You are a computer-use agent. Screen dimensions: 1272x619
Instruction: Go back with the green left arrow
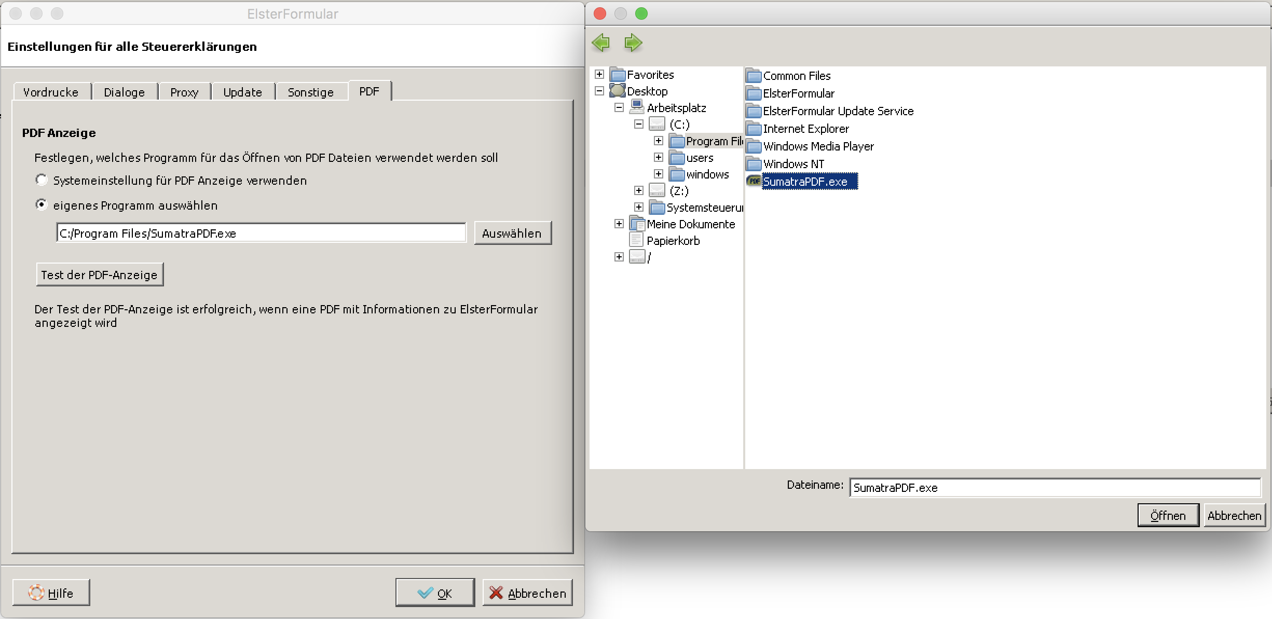coord(601,43)
